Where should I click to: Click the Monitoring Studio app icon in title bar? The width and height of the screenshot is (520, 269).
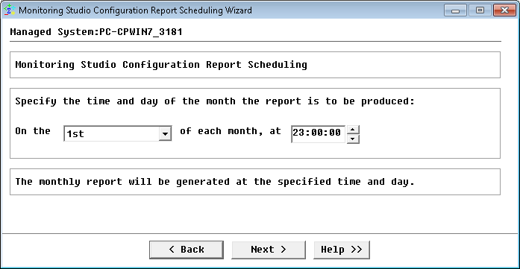[9, 10]
